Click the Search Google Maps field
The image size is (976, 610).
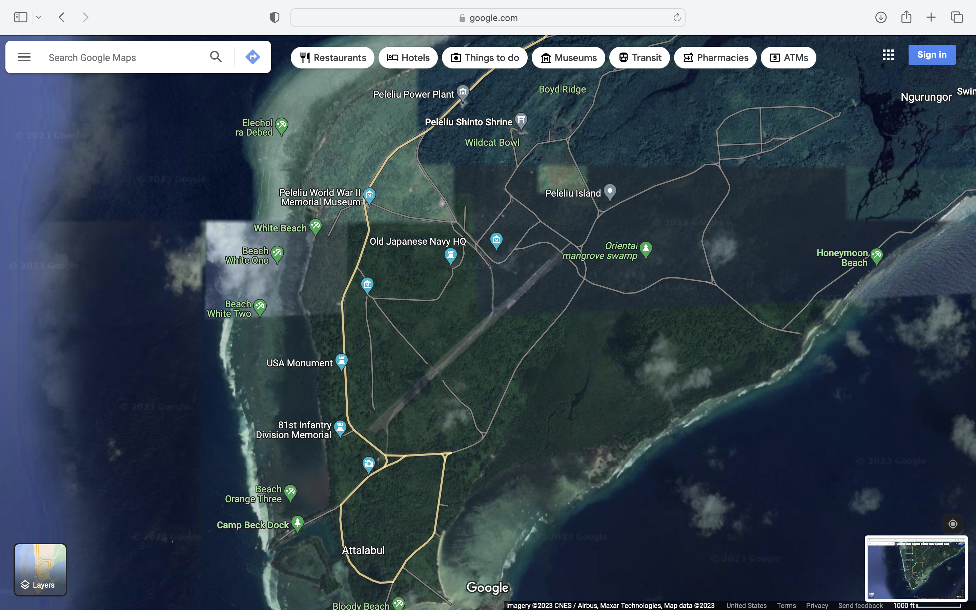coord(121,58)
